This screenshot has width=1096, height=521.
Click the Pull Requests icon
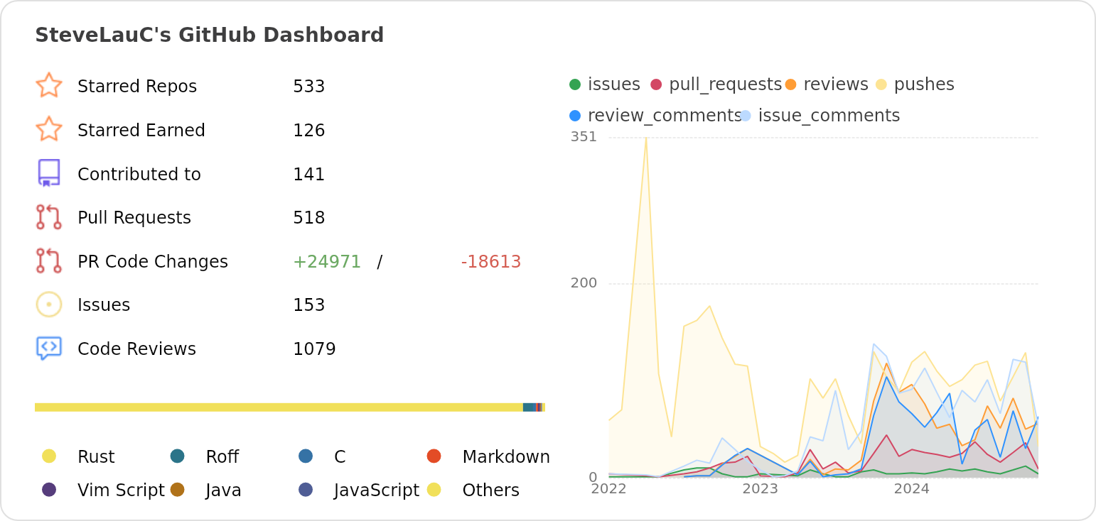[49, 217]
